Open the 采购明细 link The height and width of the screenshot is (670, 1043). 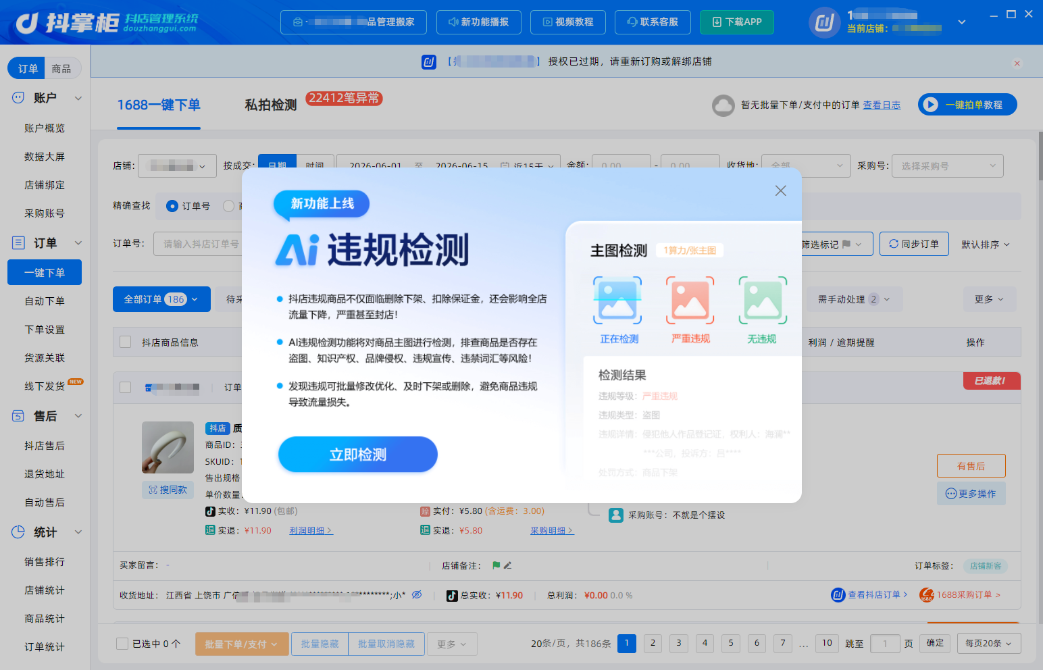coord(552,531)
